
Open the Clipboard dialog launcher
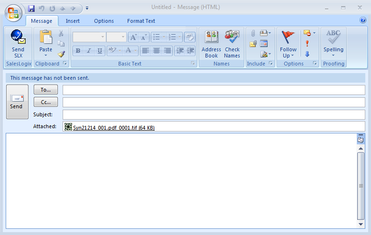[x=65, y=64]
